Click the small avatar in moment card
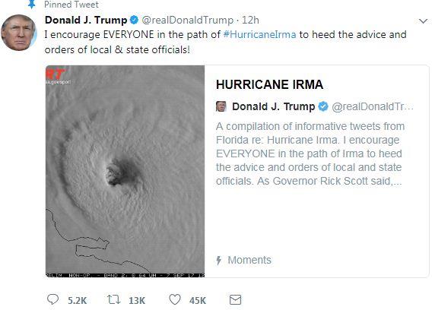435x310 pixels. pyautogui.click(x=221, y=106)
